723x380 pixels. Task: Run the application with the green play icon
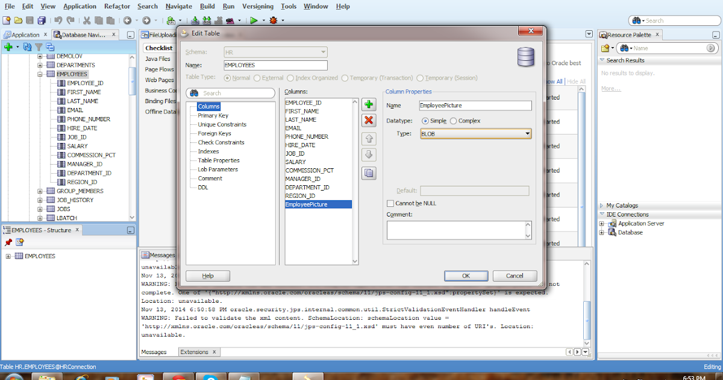coord(254,20)
